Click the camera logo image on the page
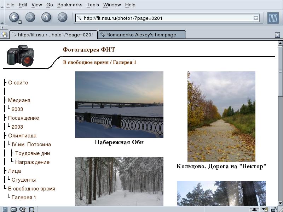This screenshot has height=212, width=283. (20, 55)
